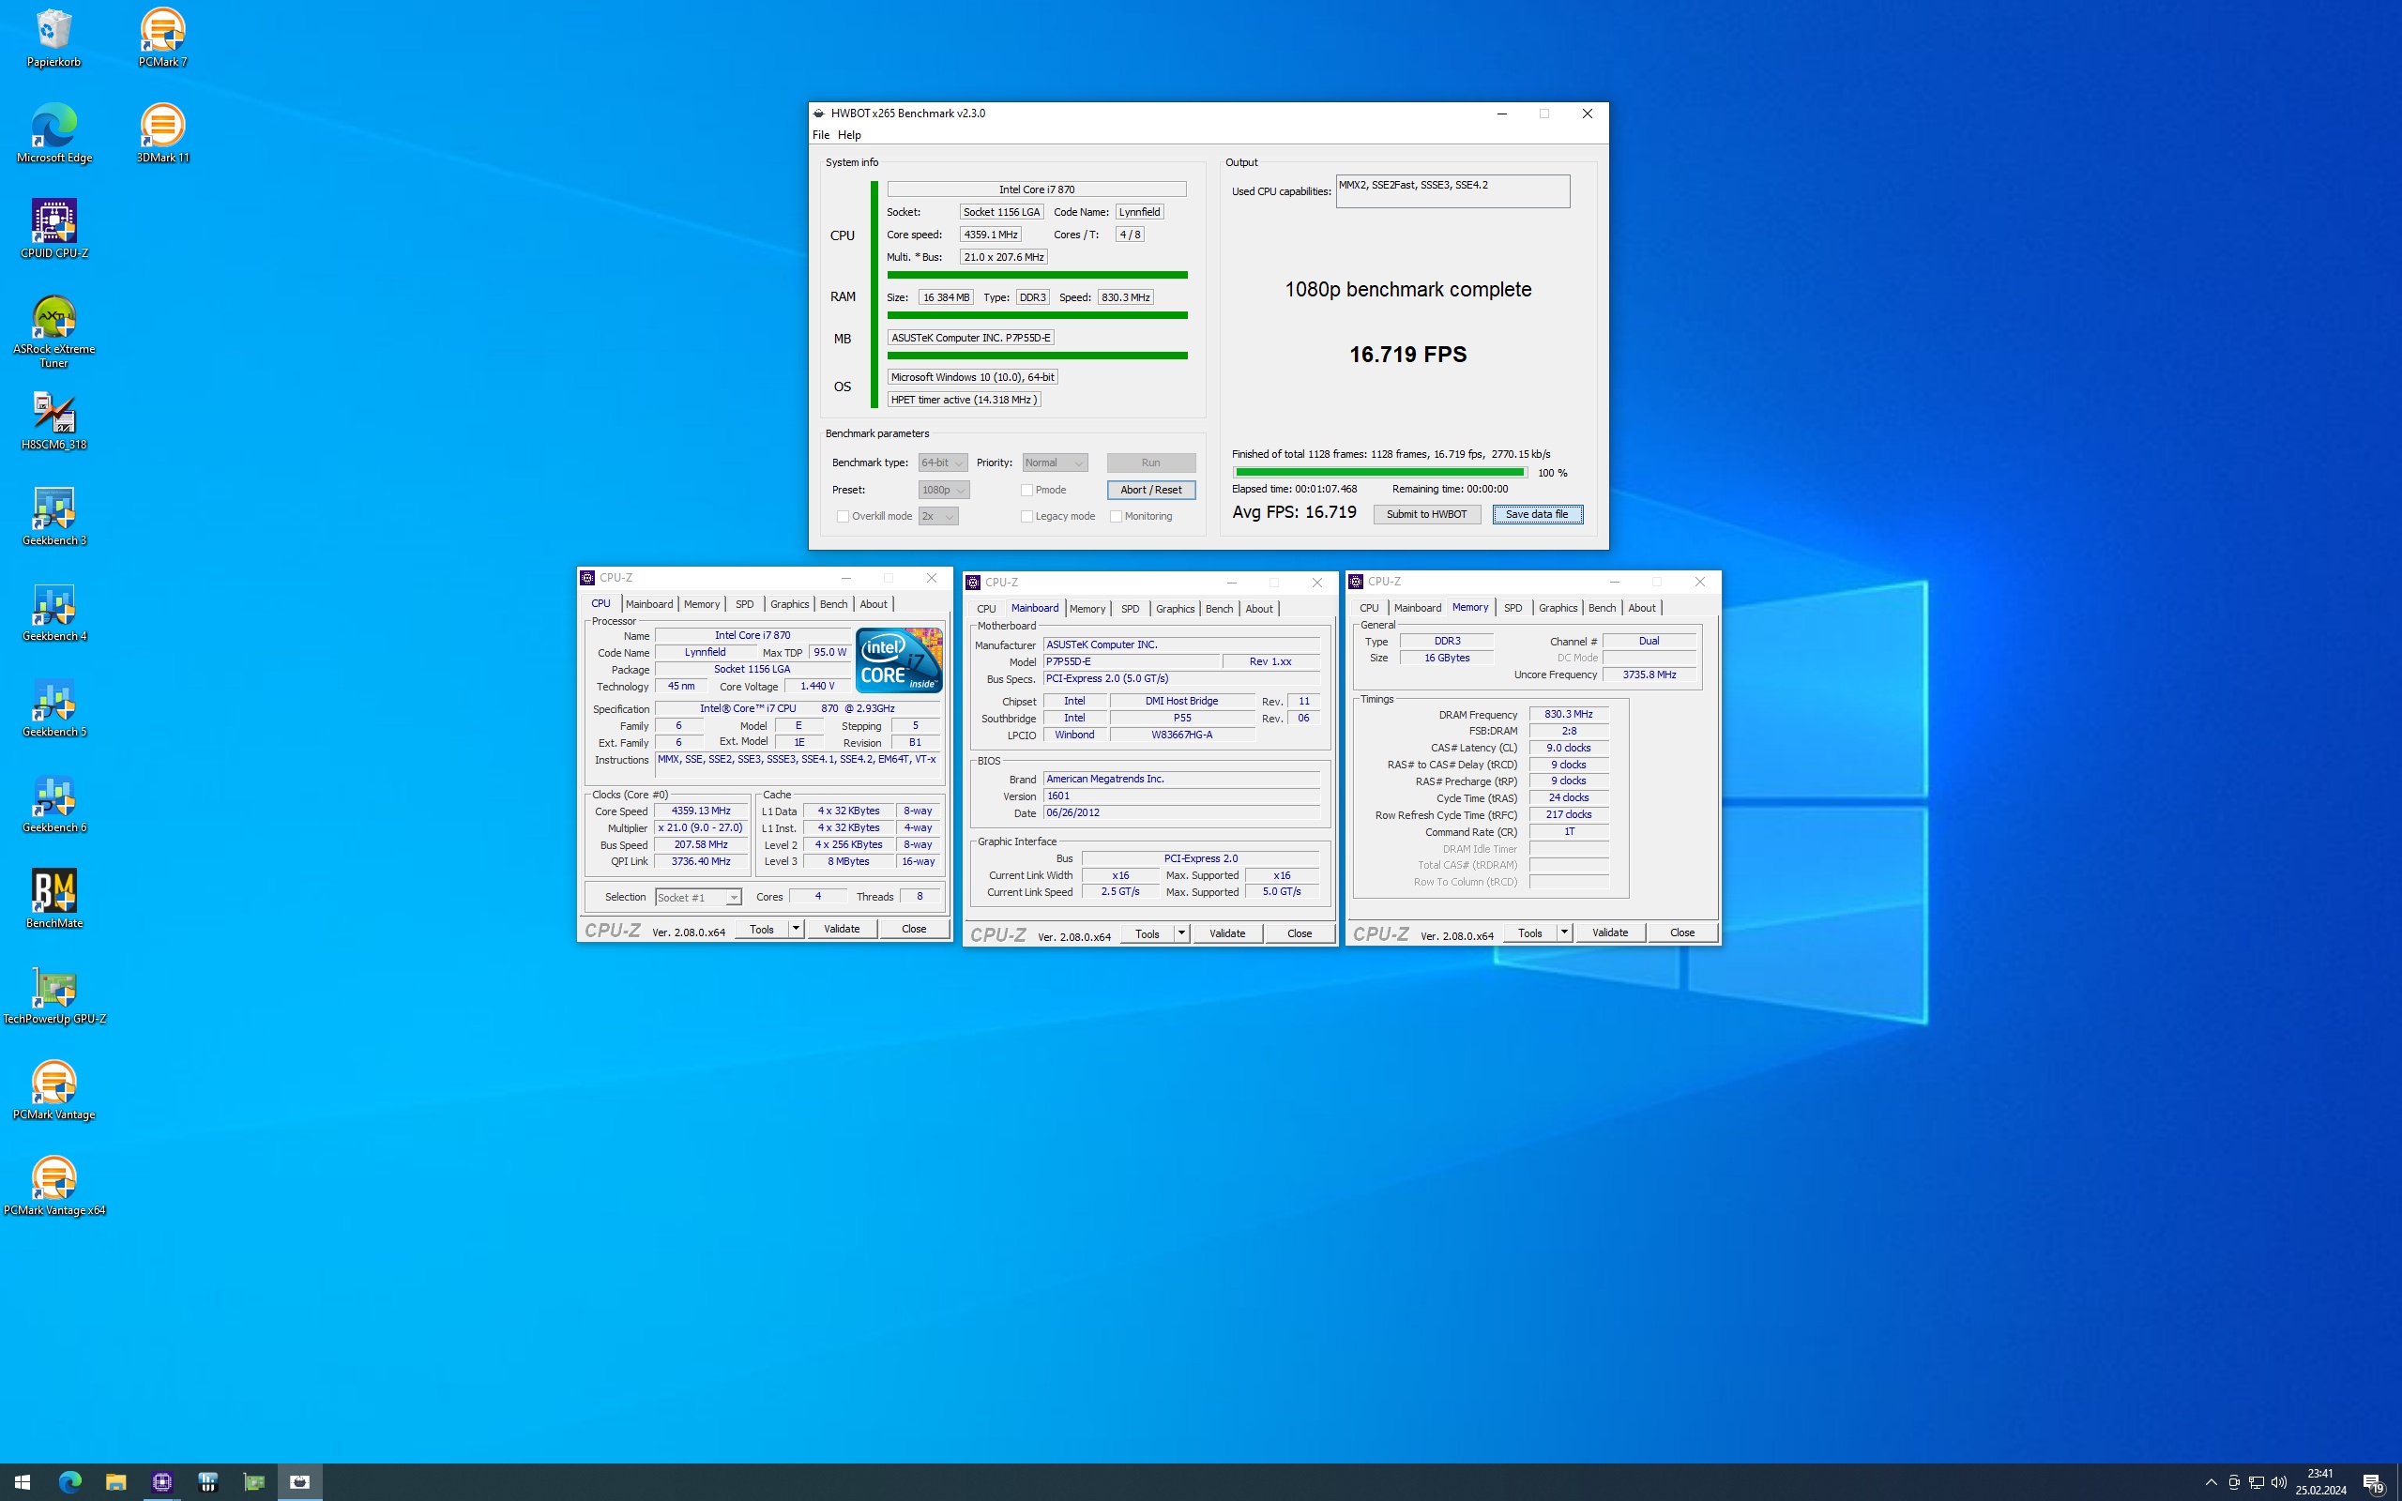Switch to Bench tab in CPU-Z CPU window
Screen dimensions: 2402x1501
click(x=833, y=603)
